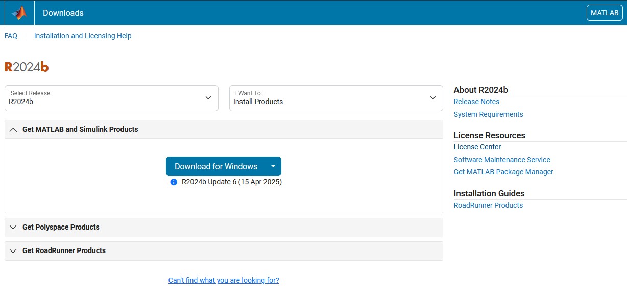View System Requirements link
The image size is (627, 301).
[488, 115]
